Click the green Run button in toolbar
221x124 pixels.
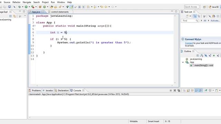pyautogui.click(x=26, y=7)
